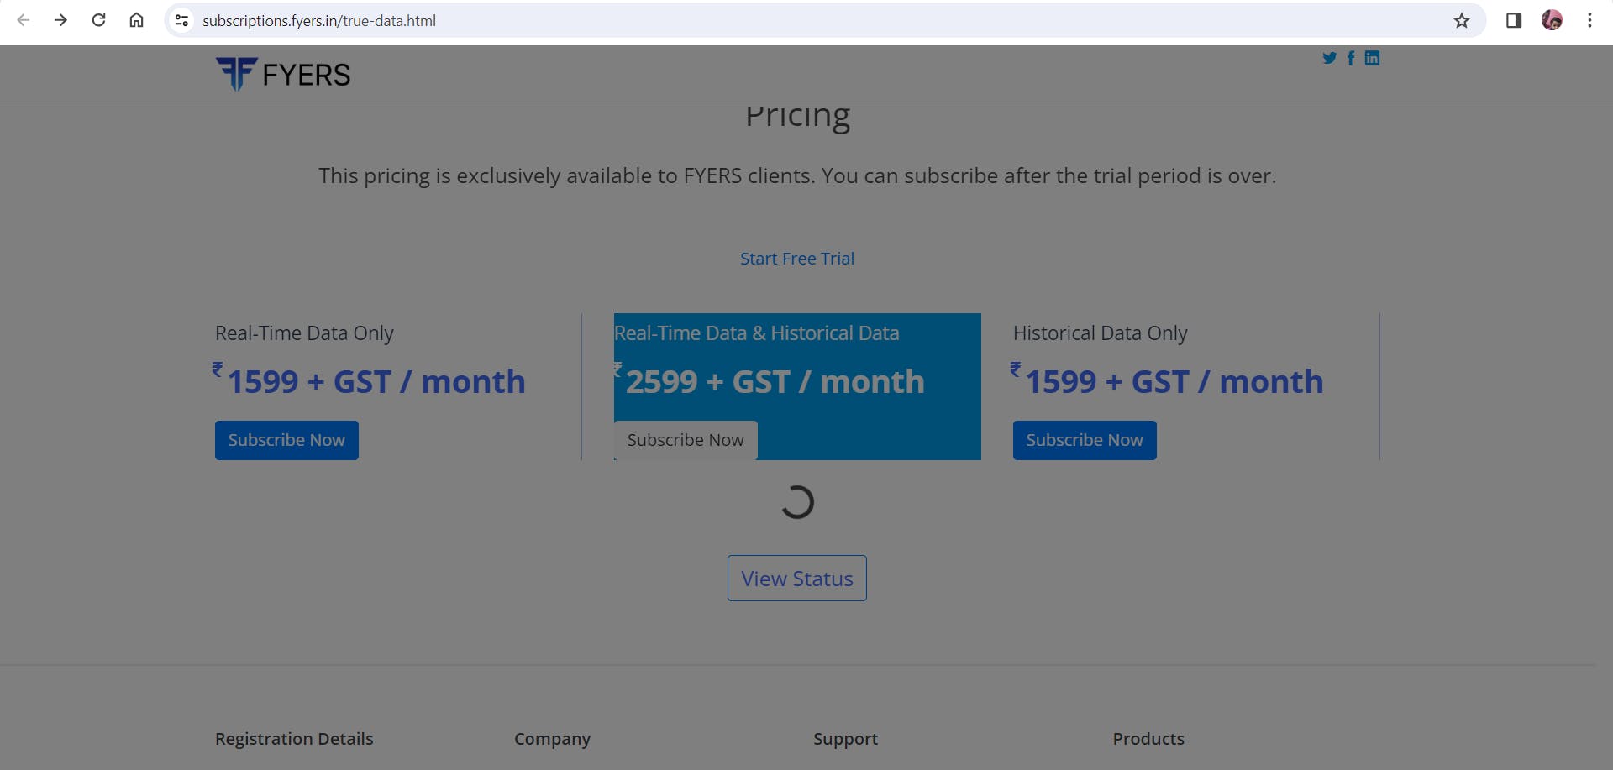Click the address bar URL
1613x770 pixels.
tap(319, 20)
